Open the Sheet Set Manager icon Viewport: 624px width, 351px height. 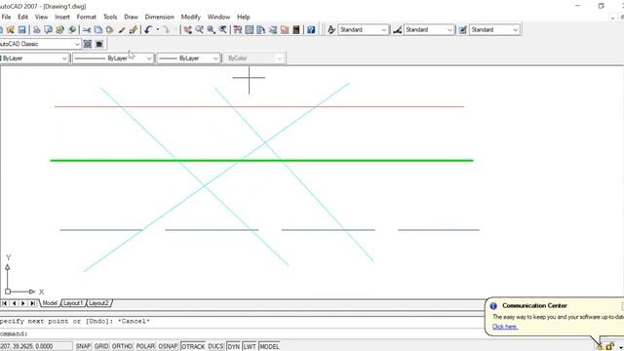tap(273, 30)
